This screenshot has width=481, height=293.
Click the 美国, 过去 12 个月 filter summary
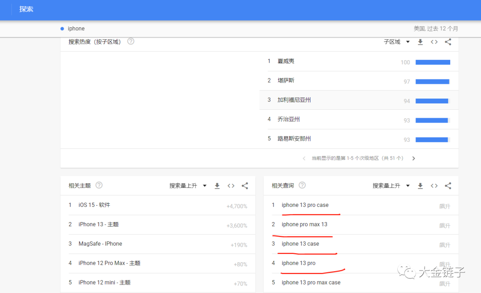(x=436, y=29)
